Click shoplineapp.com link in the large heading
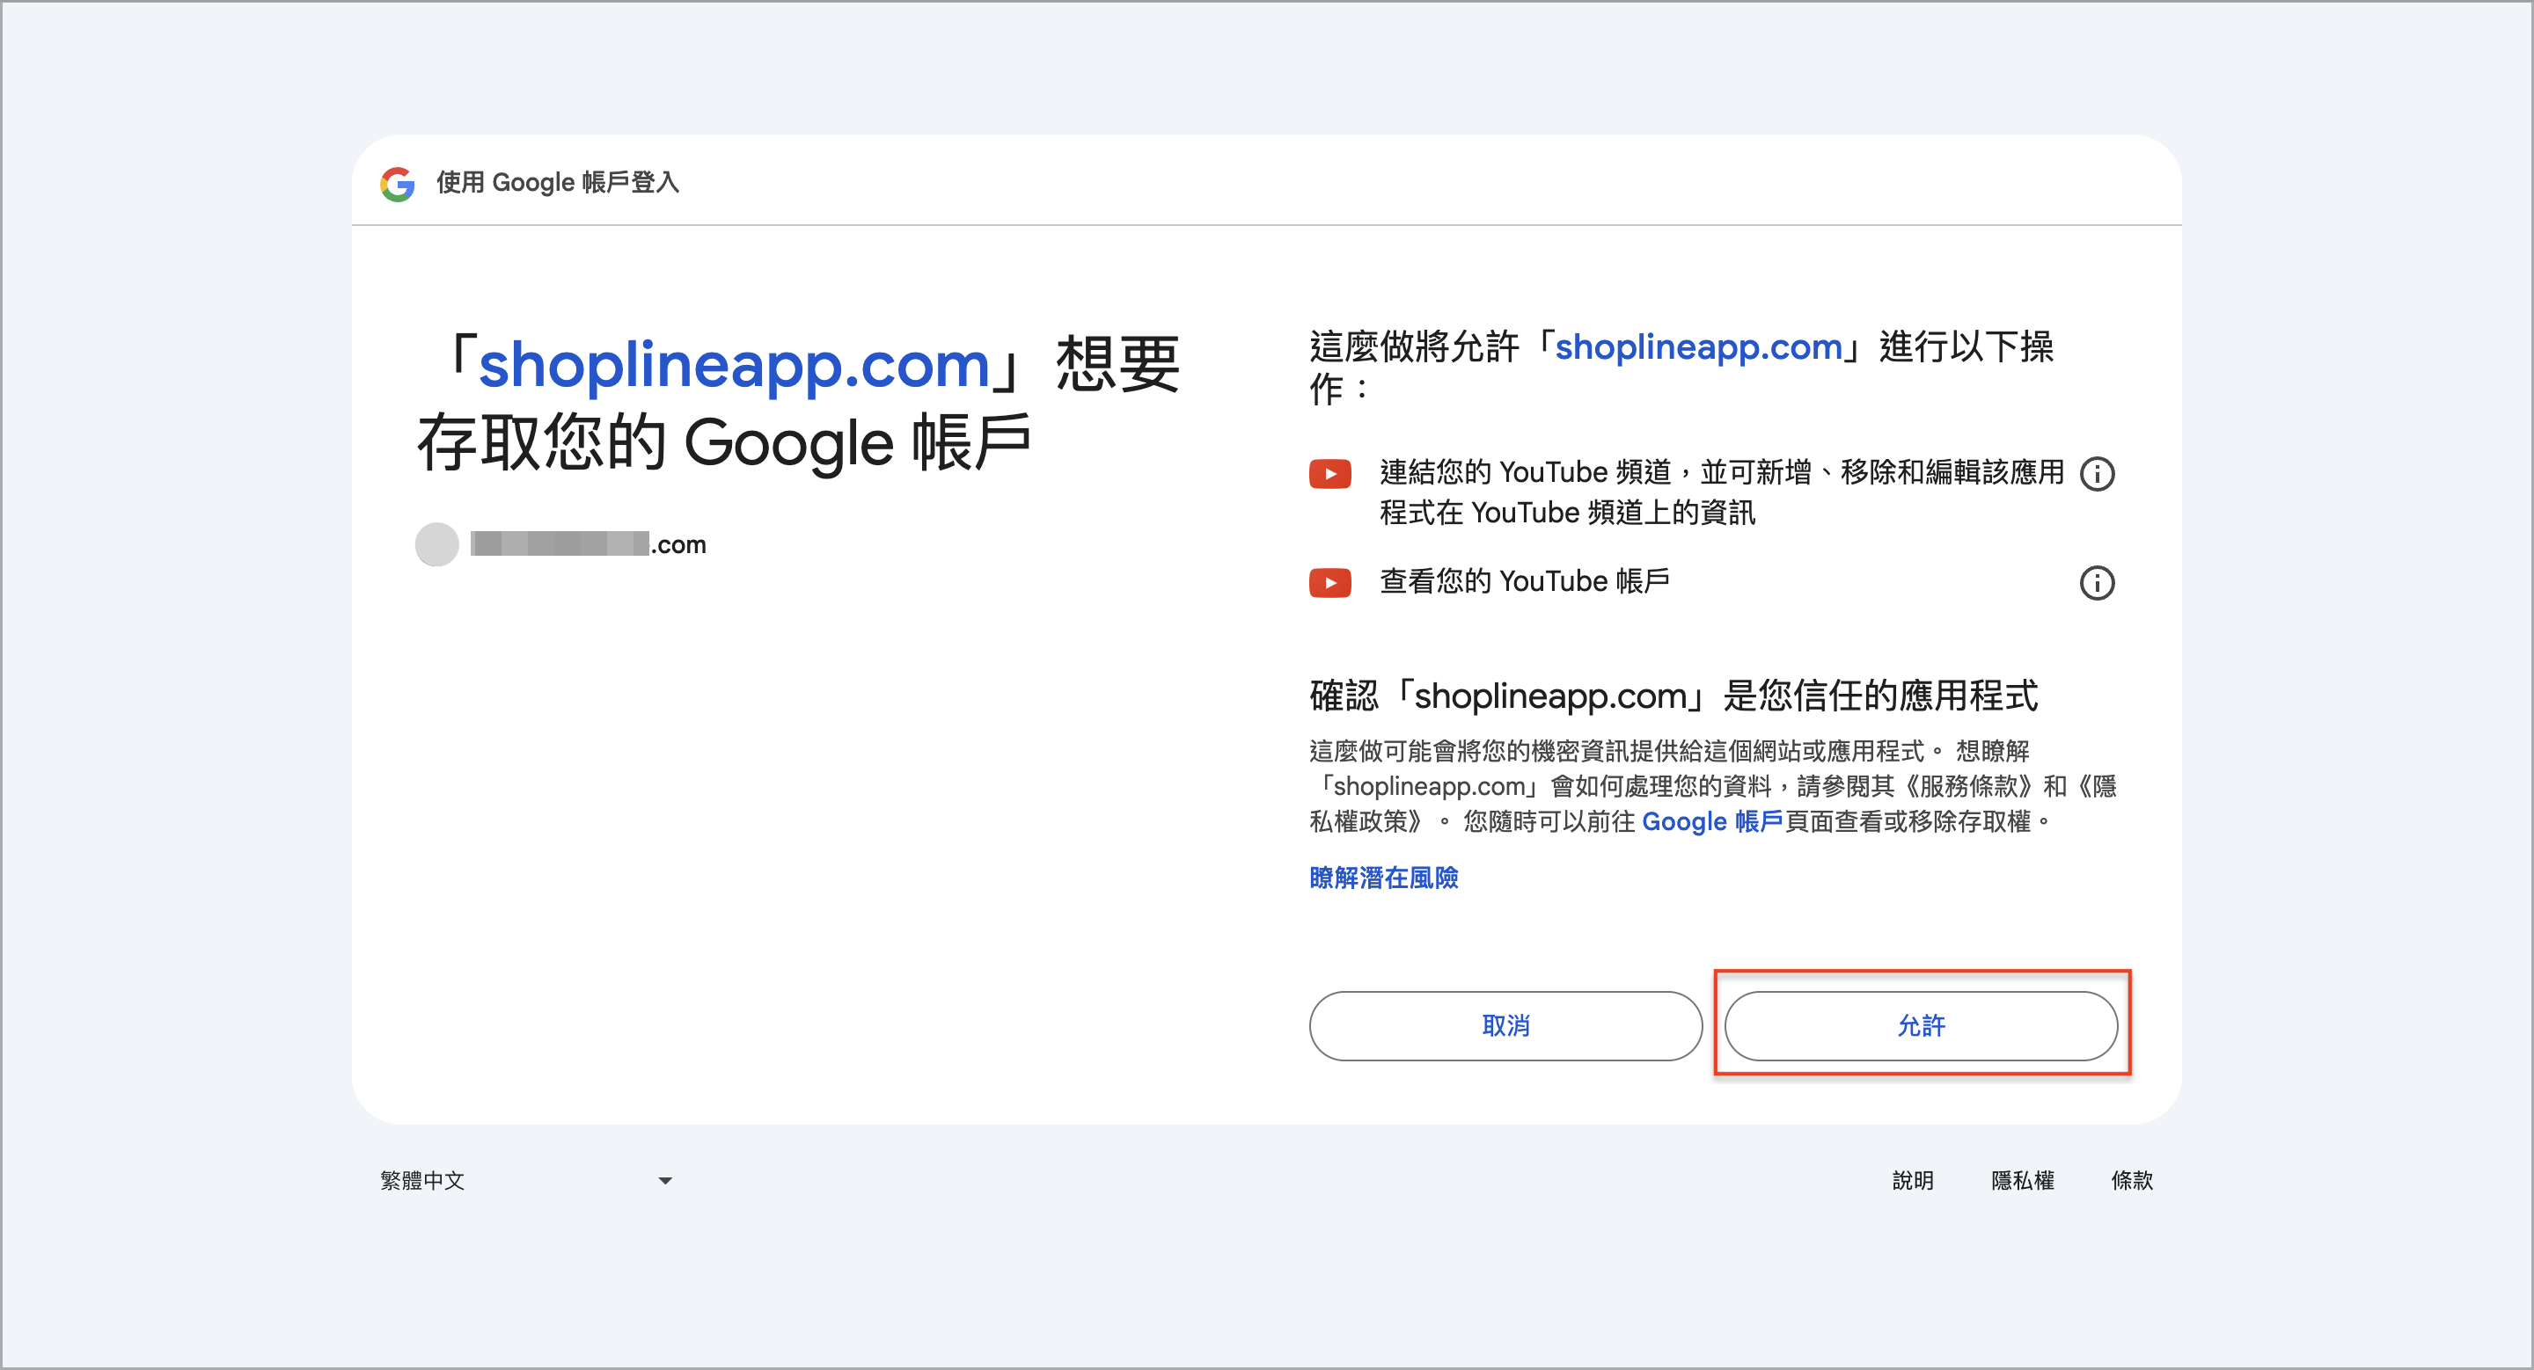 pyautogui.click(x=734, y=365)
